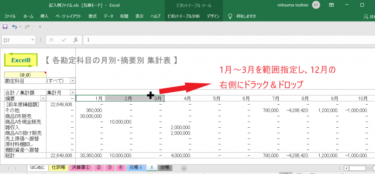
Task: Select the -4,286,420 cell in その他 row
Action: [x=297, y=110]
